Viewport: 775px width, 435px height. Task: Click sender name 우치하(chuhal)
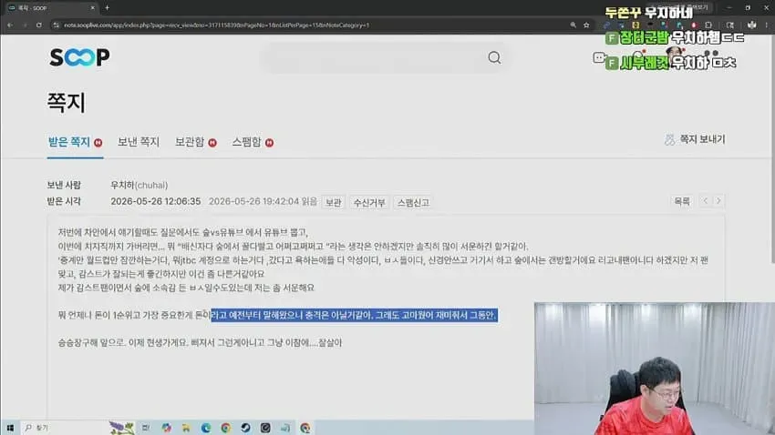(x=139, y=185)
